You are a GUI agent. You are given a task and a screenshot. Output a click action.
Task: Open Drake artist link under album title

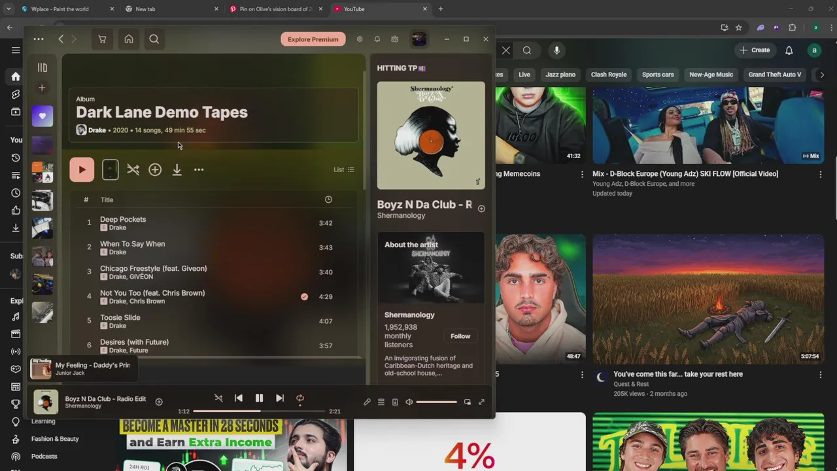[97, 130]
